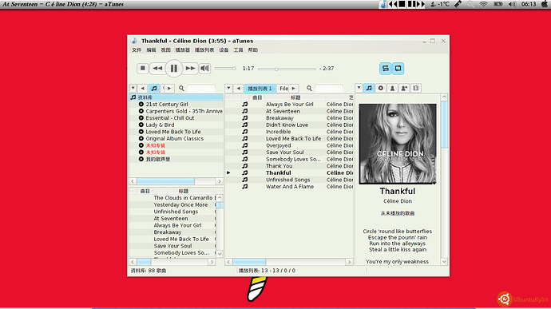The image size is (551, 309).
Task: Select the music library navigator view
Action: tap(154, 89)
